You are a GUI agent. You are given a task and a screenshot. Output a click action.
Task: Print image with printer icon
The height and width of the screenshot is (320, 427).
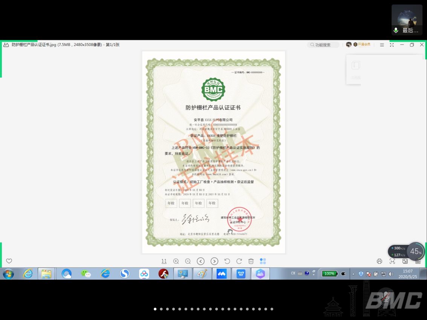[380, 261]
